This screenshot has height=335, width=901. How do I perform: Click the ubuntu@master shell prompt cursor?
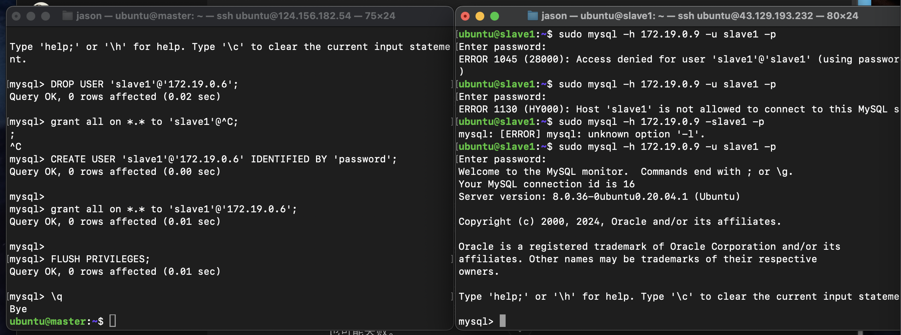[113, 321]
